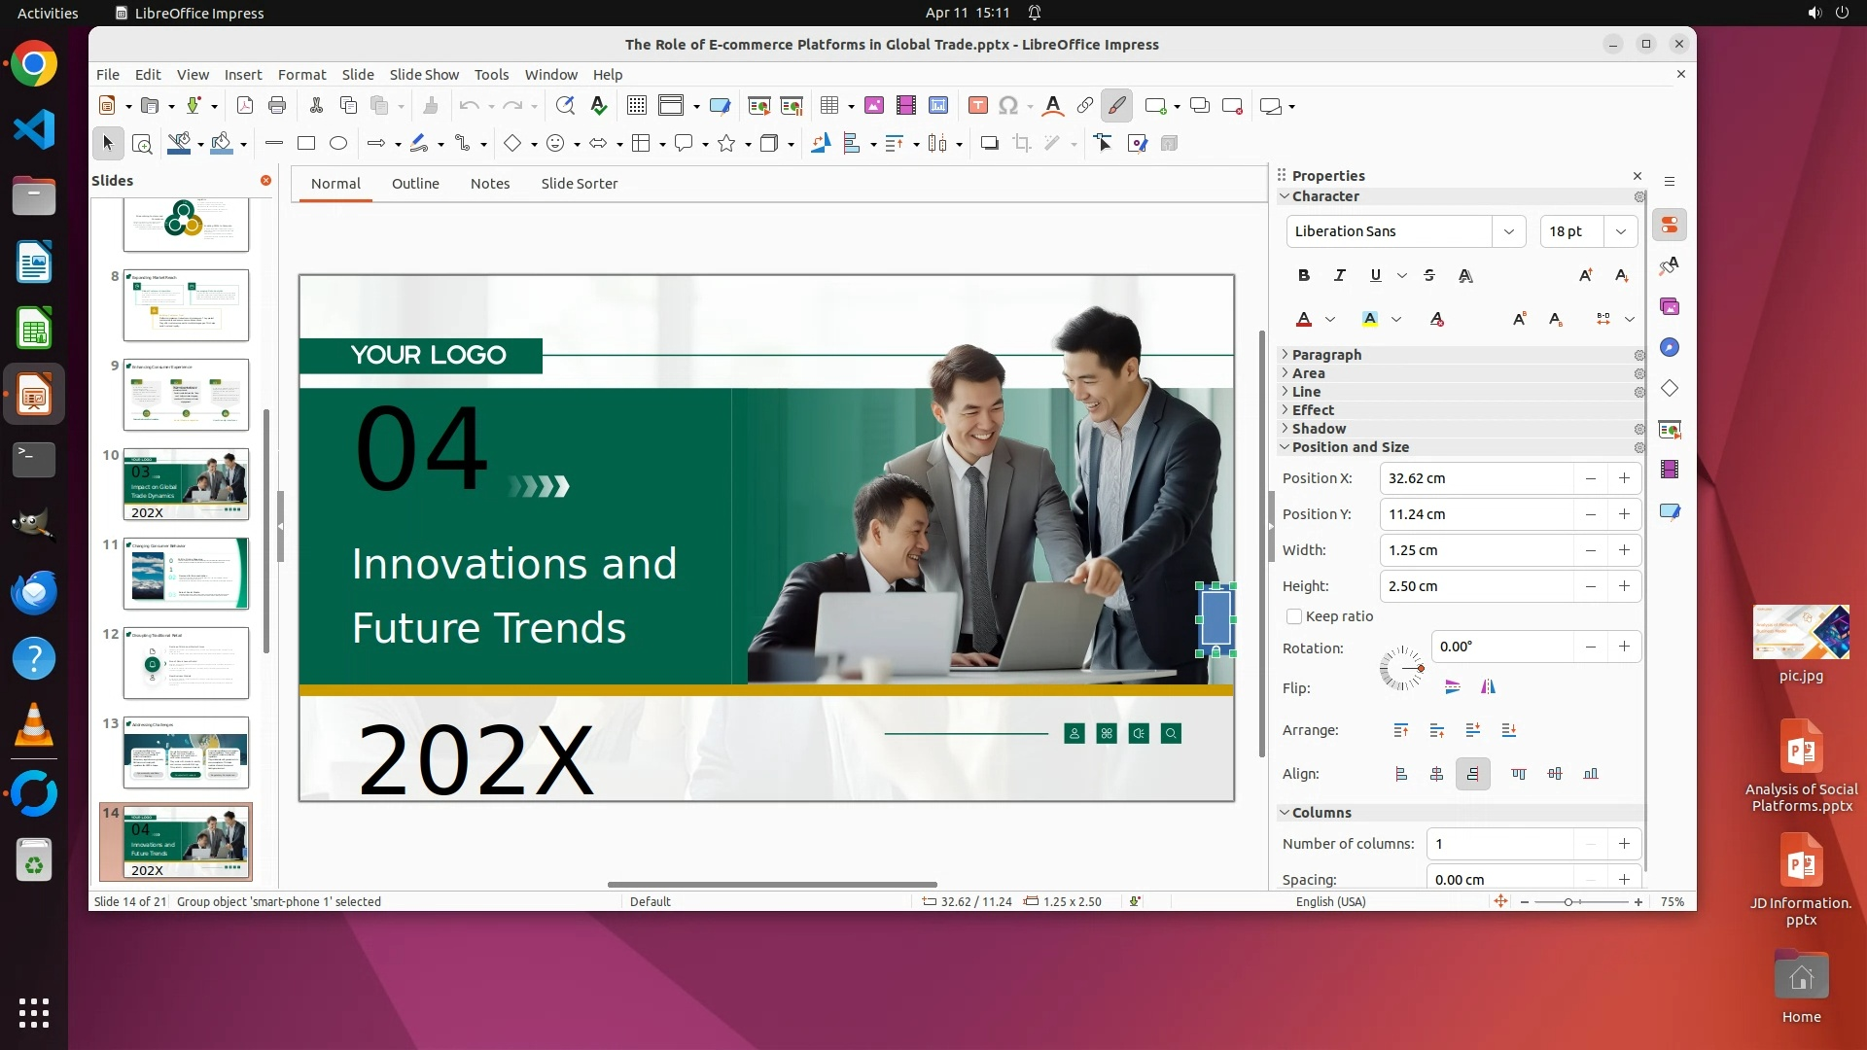Click the Print icon in toolbar
The width and height of the screenshot is (1867, 1050).
[277, 106]
